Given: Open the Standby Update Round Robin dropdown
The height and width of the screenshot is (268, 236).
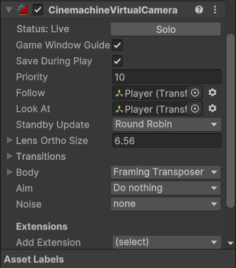Looking at the screenshot, I should 167,124.
